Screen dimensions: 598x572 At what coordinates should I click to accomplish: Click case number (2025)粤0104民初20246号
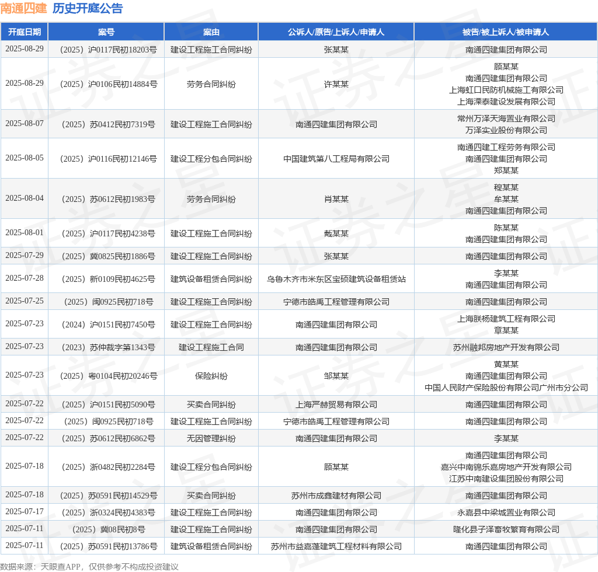(108, 376)
